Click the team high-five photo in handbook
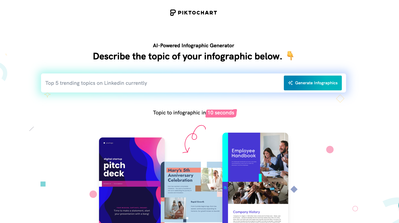Screen dimensions: 399x223 (258, 193)
